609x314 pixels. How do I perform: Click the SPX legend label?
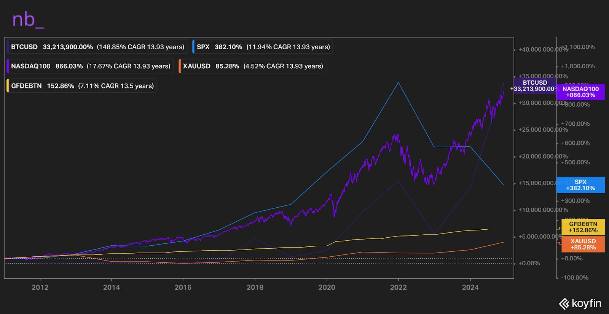click(x=203, y=47)
